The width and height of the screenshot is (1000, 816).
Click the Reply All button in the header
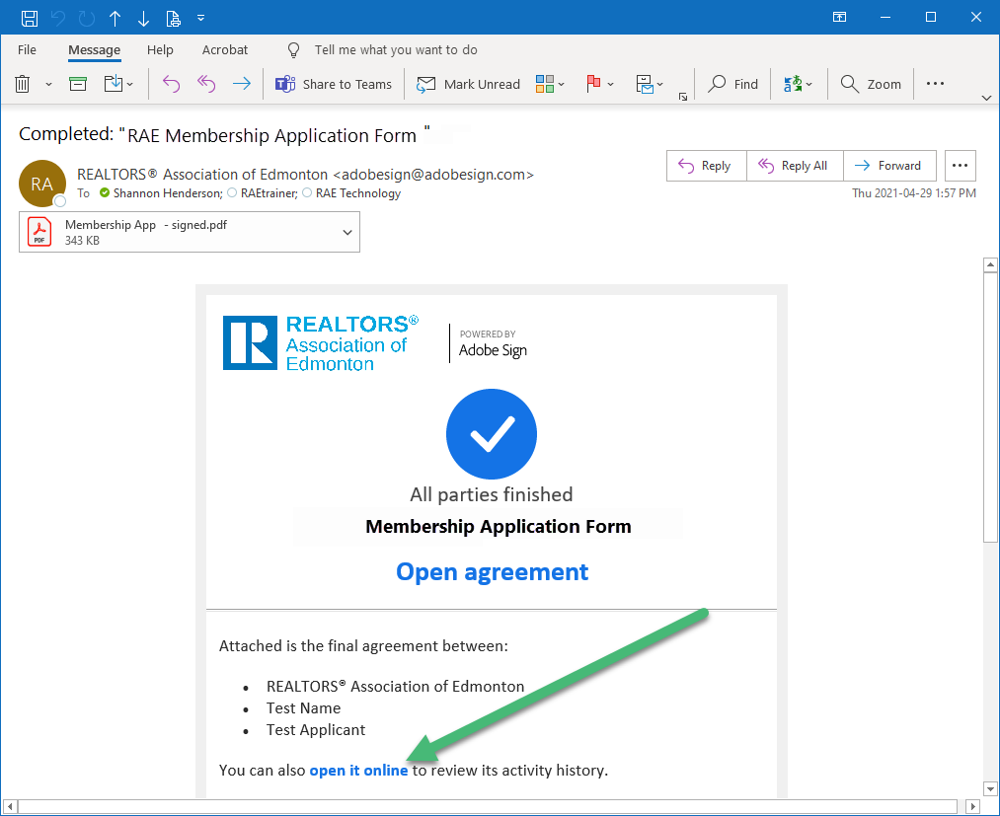click(x=796, y=166)
